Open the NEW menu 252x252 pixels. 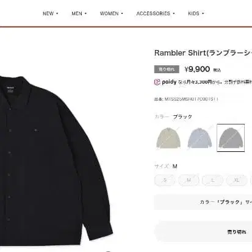(50, 13)
